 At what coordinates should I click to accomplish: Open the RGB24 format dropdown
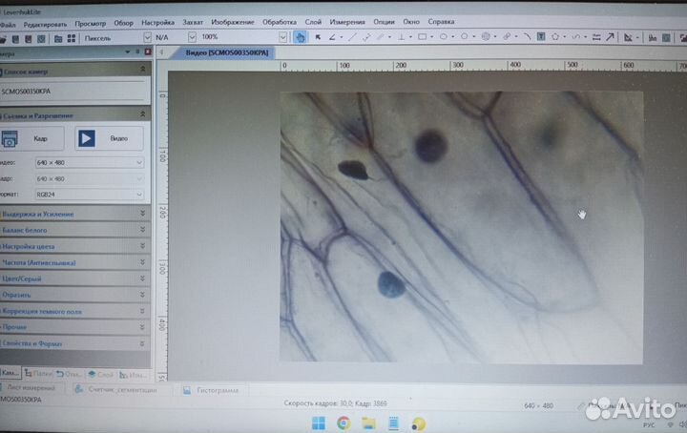[x=89, y=194]
